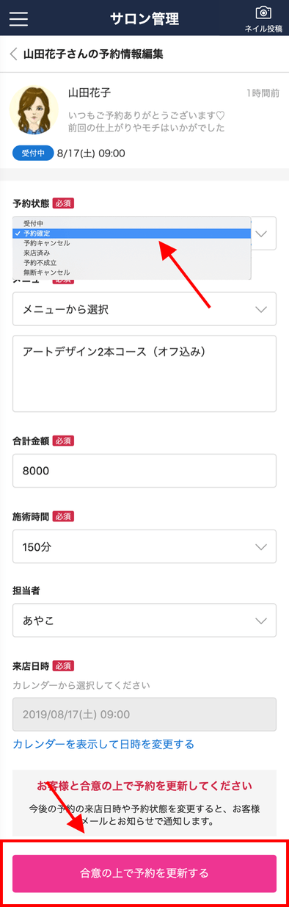Viewport: 289px width, 907px height.
Task: Open the 担当者 あやこ dropdown
Action: 144,621
